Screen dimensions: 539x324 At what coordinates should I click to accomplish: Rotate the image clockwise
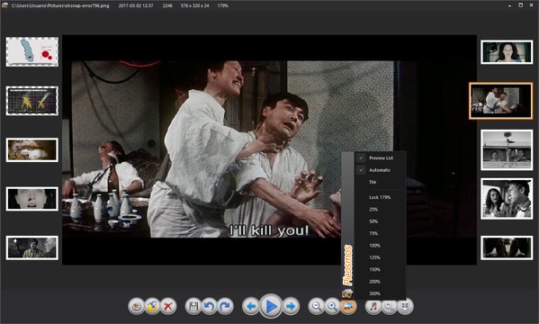[225, 306]
